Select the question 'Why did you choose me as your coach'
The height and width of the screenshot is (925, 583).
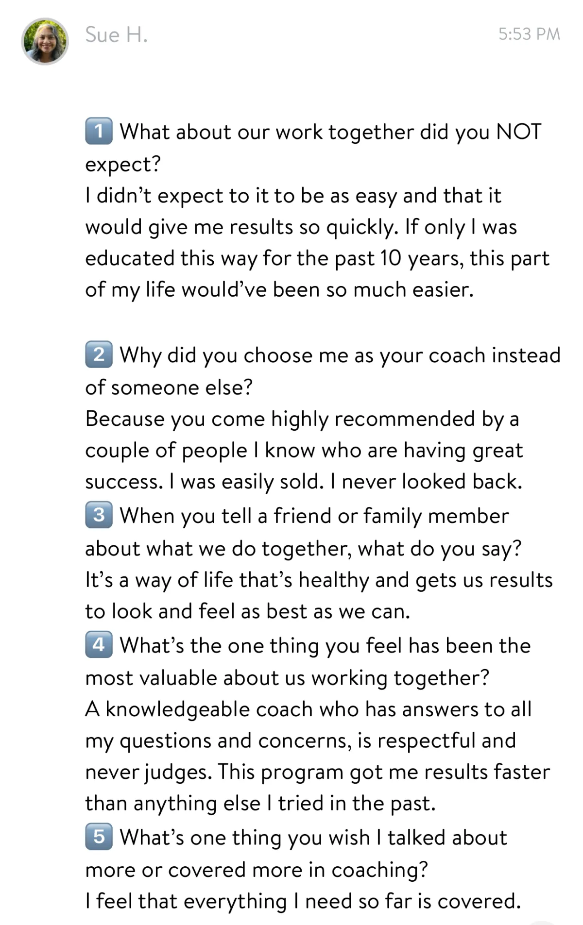(x=323, y=370)
